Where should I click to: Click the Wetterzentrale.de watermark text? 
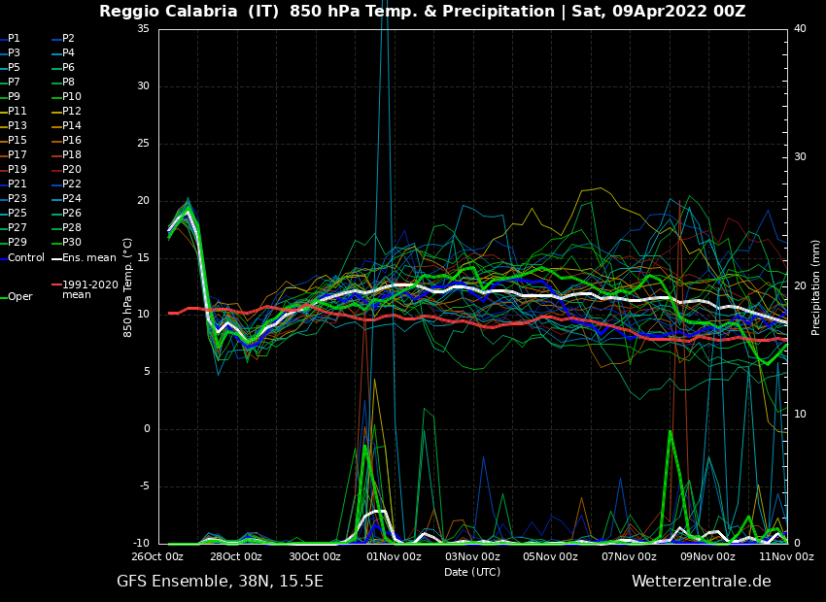tap(701, 582)
